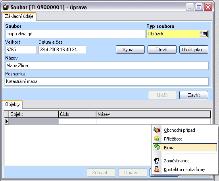Click the Uložit jako... button
This screenshot has height=181, width=219.
pos(194,50)
